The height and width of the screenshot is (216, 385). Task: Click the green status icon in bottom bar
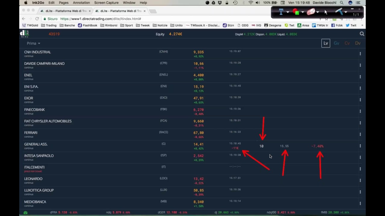[x=26, y=212]
